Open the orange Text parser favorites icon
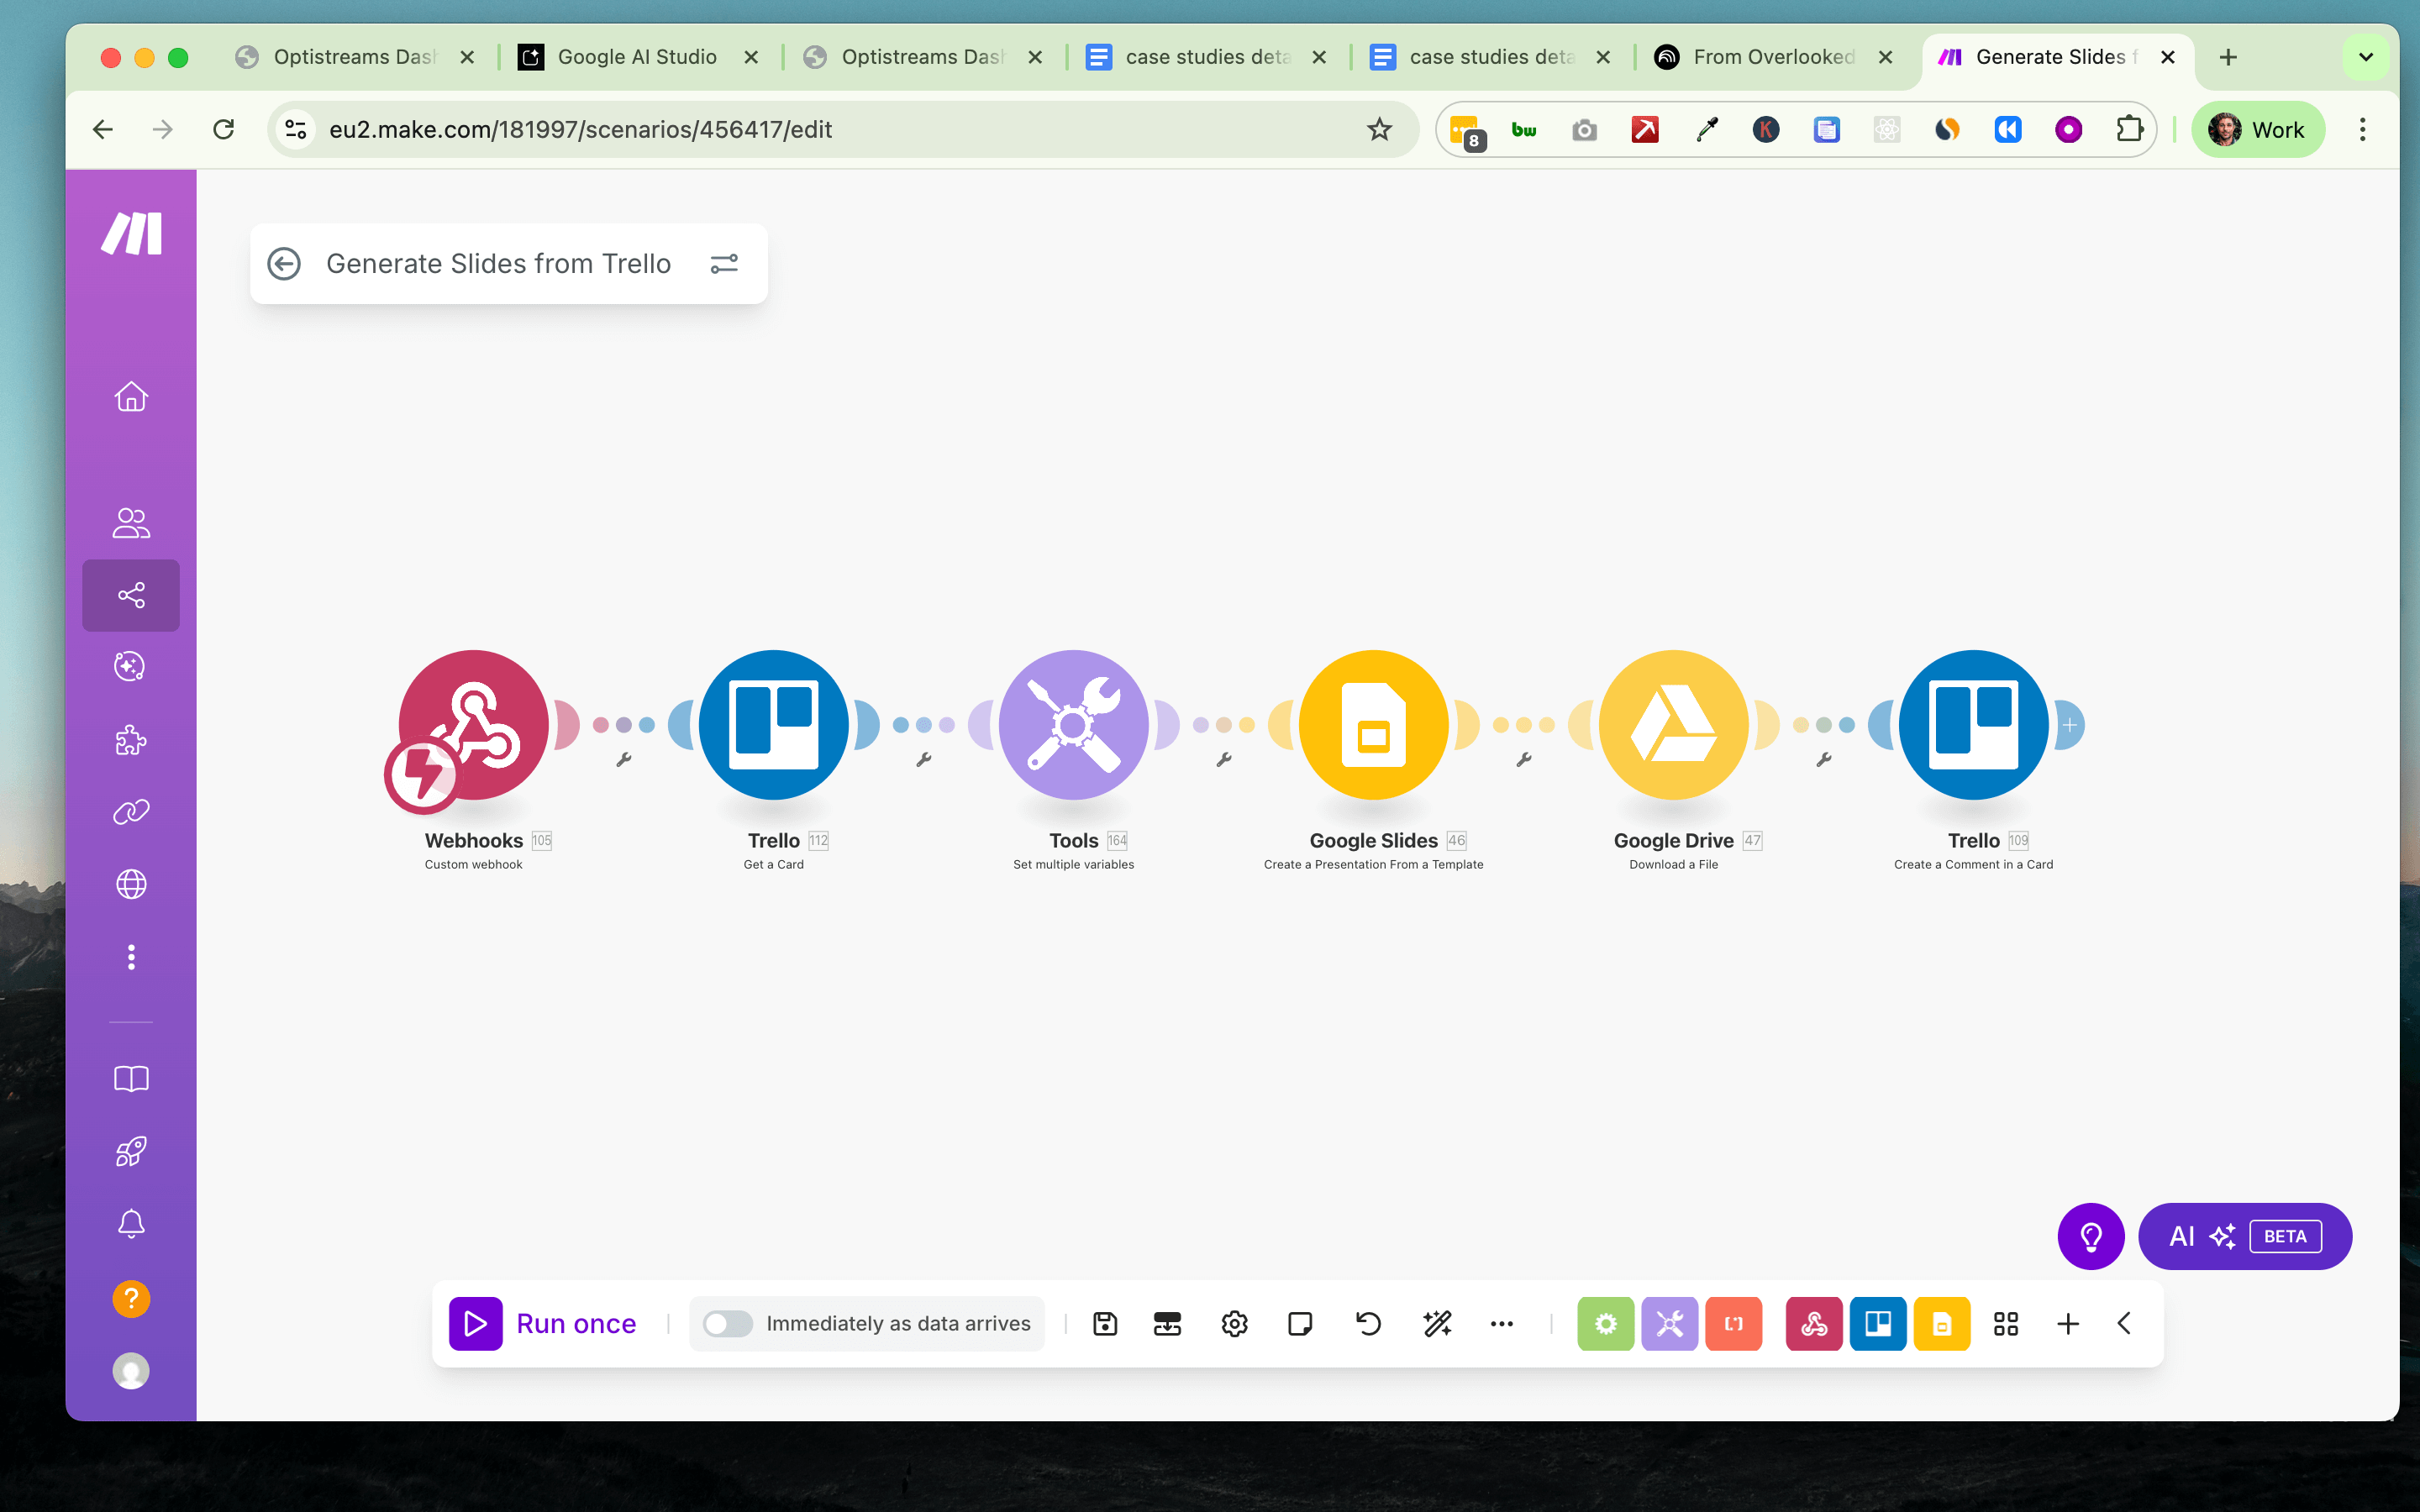The width and height of the screenshot is (2420, 1512). [1733, 1324]
